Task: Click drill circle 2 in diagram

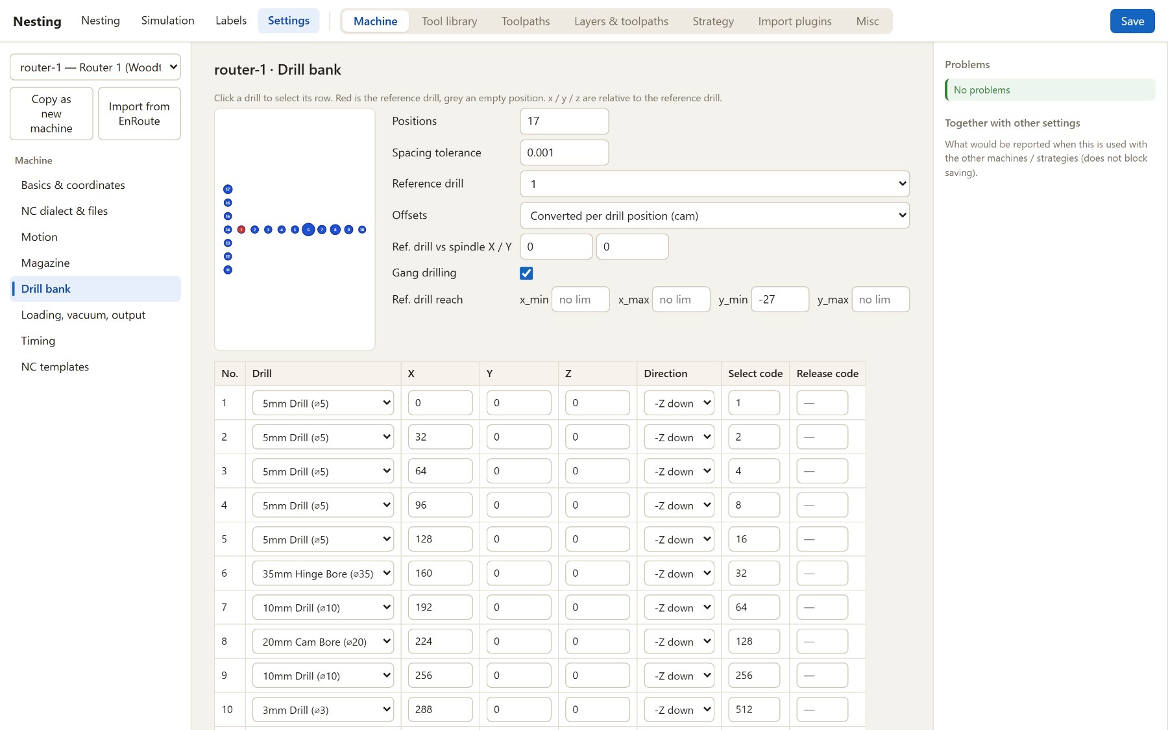Action: (x=254, y=230)
